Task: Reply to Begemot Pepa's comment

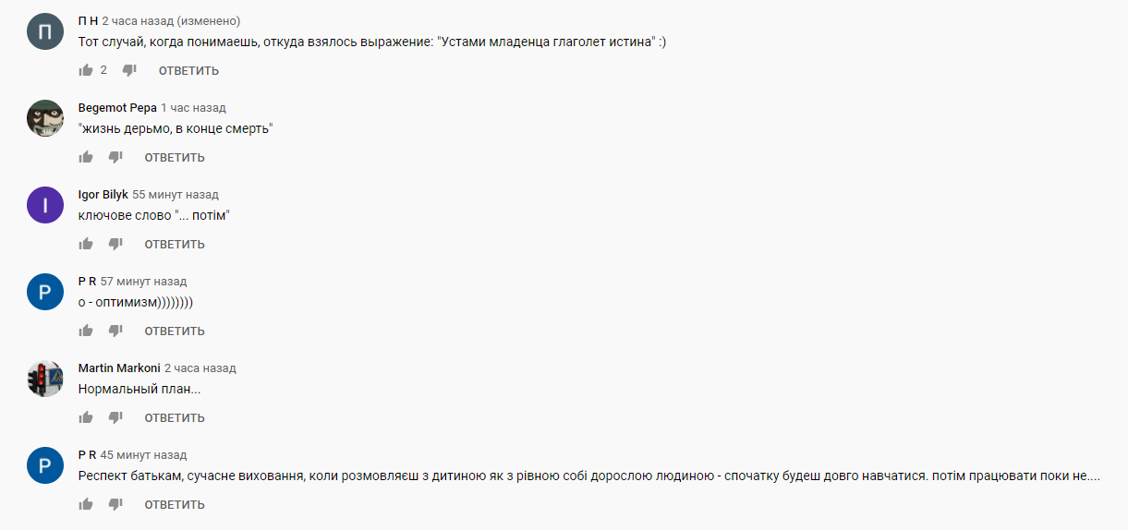Action: click(x=175, y=158)
